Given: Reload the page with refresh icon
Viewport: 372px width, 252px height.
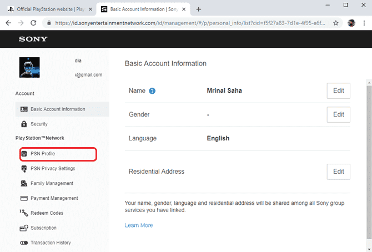Looking at the screenshot, I should [x=33, y=23].
